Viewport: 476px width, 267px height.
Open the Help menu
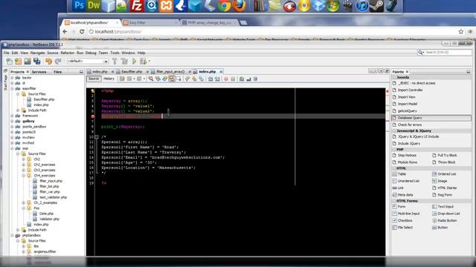pyautogui.click(x=141, y=53)
